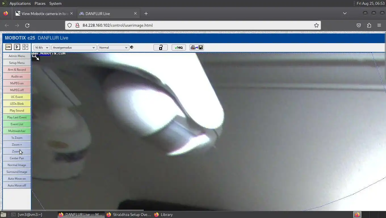
Task: Open the Applications menu
Action: point(20,3)
